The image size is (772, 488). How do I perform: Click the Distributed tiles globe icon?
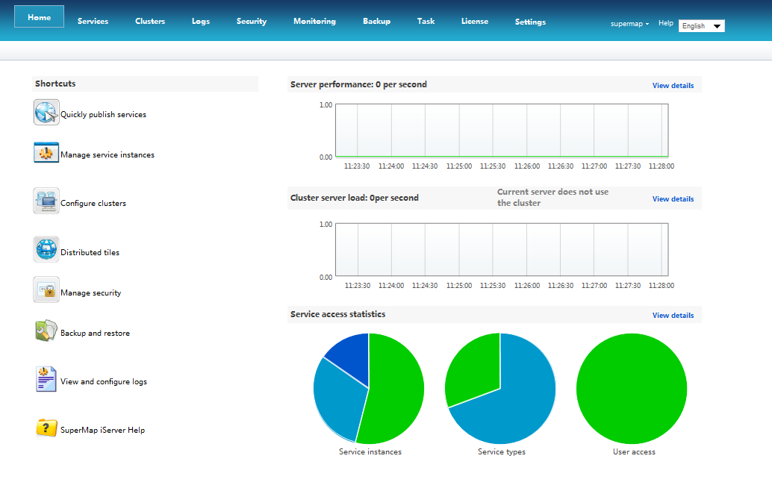click(x=46, y=250)
